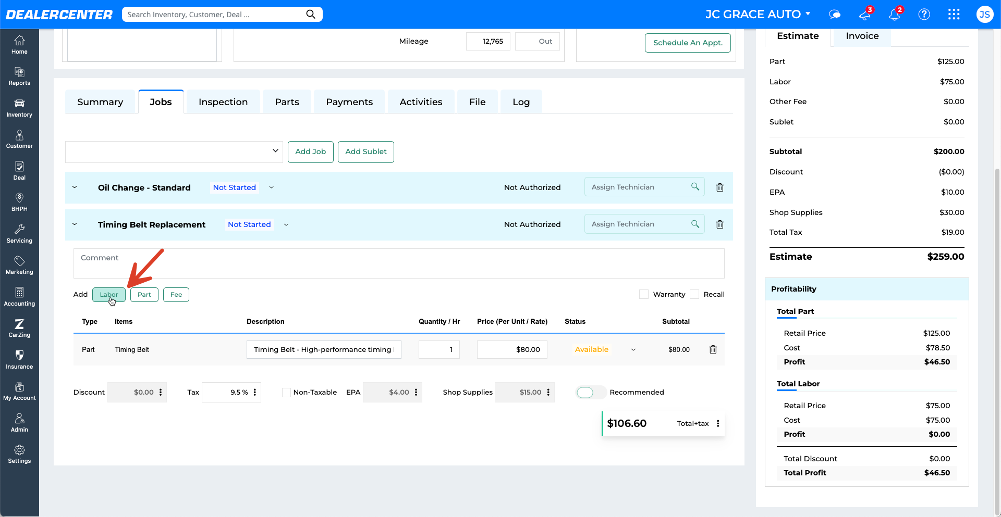Open Admin in the sidebar
This screenshot has width=1001, height=517.
tap(19, 423)
